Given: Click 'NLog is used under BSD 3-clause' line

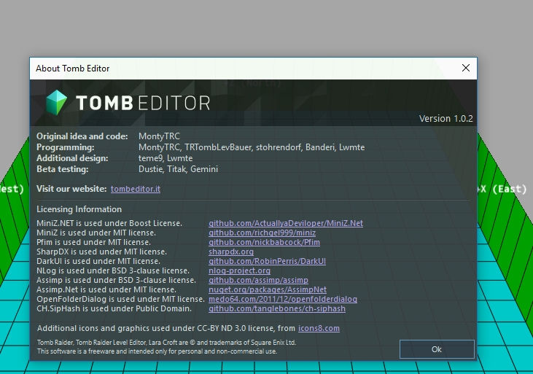Looking at the screenshot, I should click(113, 271).
